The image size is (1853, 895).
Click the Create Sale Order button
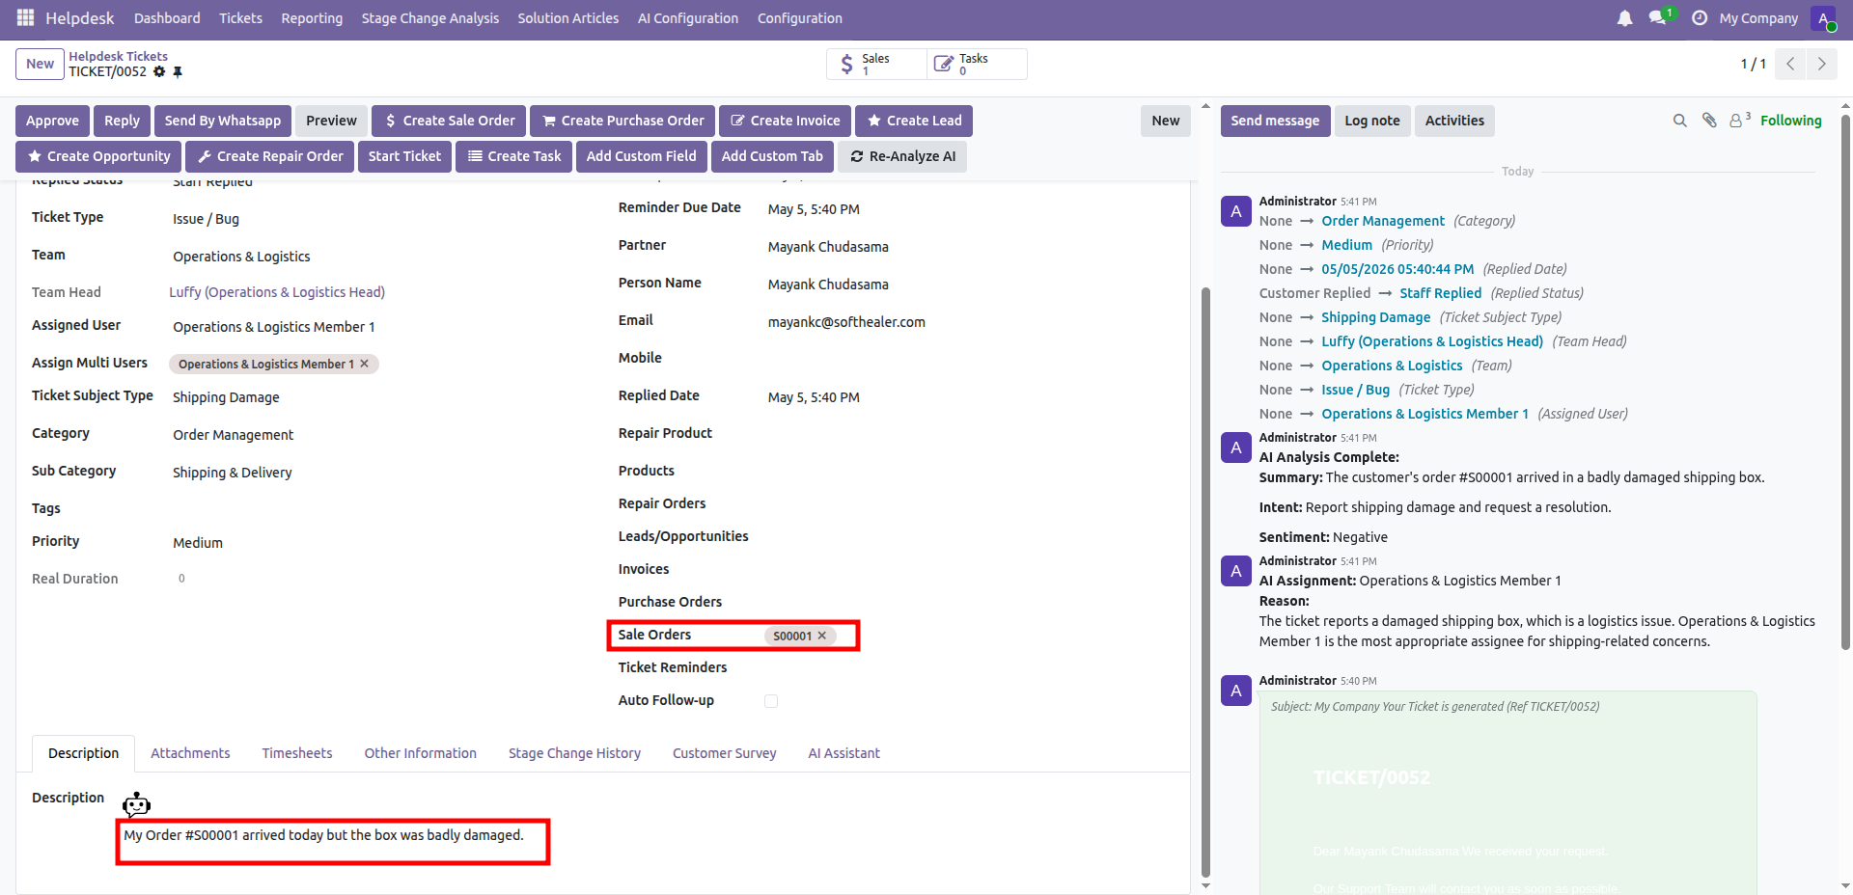[449, 121]
